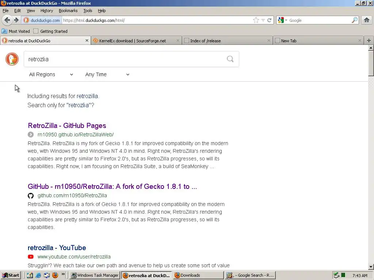Launch Internet Explorer from the quick launch bar
374x280 pixels.
pos(38,275)
